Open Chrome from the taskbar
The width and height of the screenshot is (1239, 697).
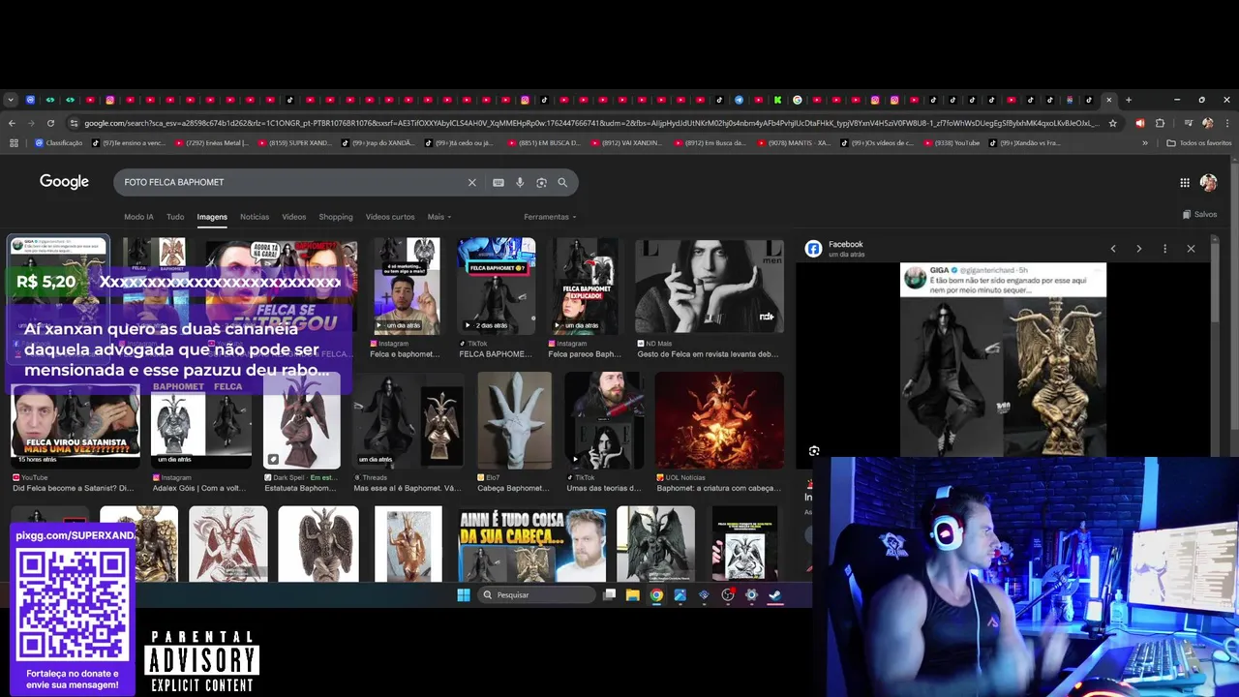[656, 595]
